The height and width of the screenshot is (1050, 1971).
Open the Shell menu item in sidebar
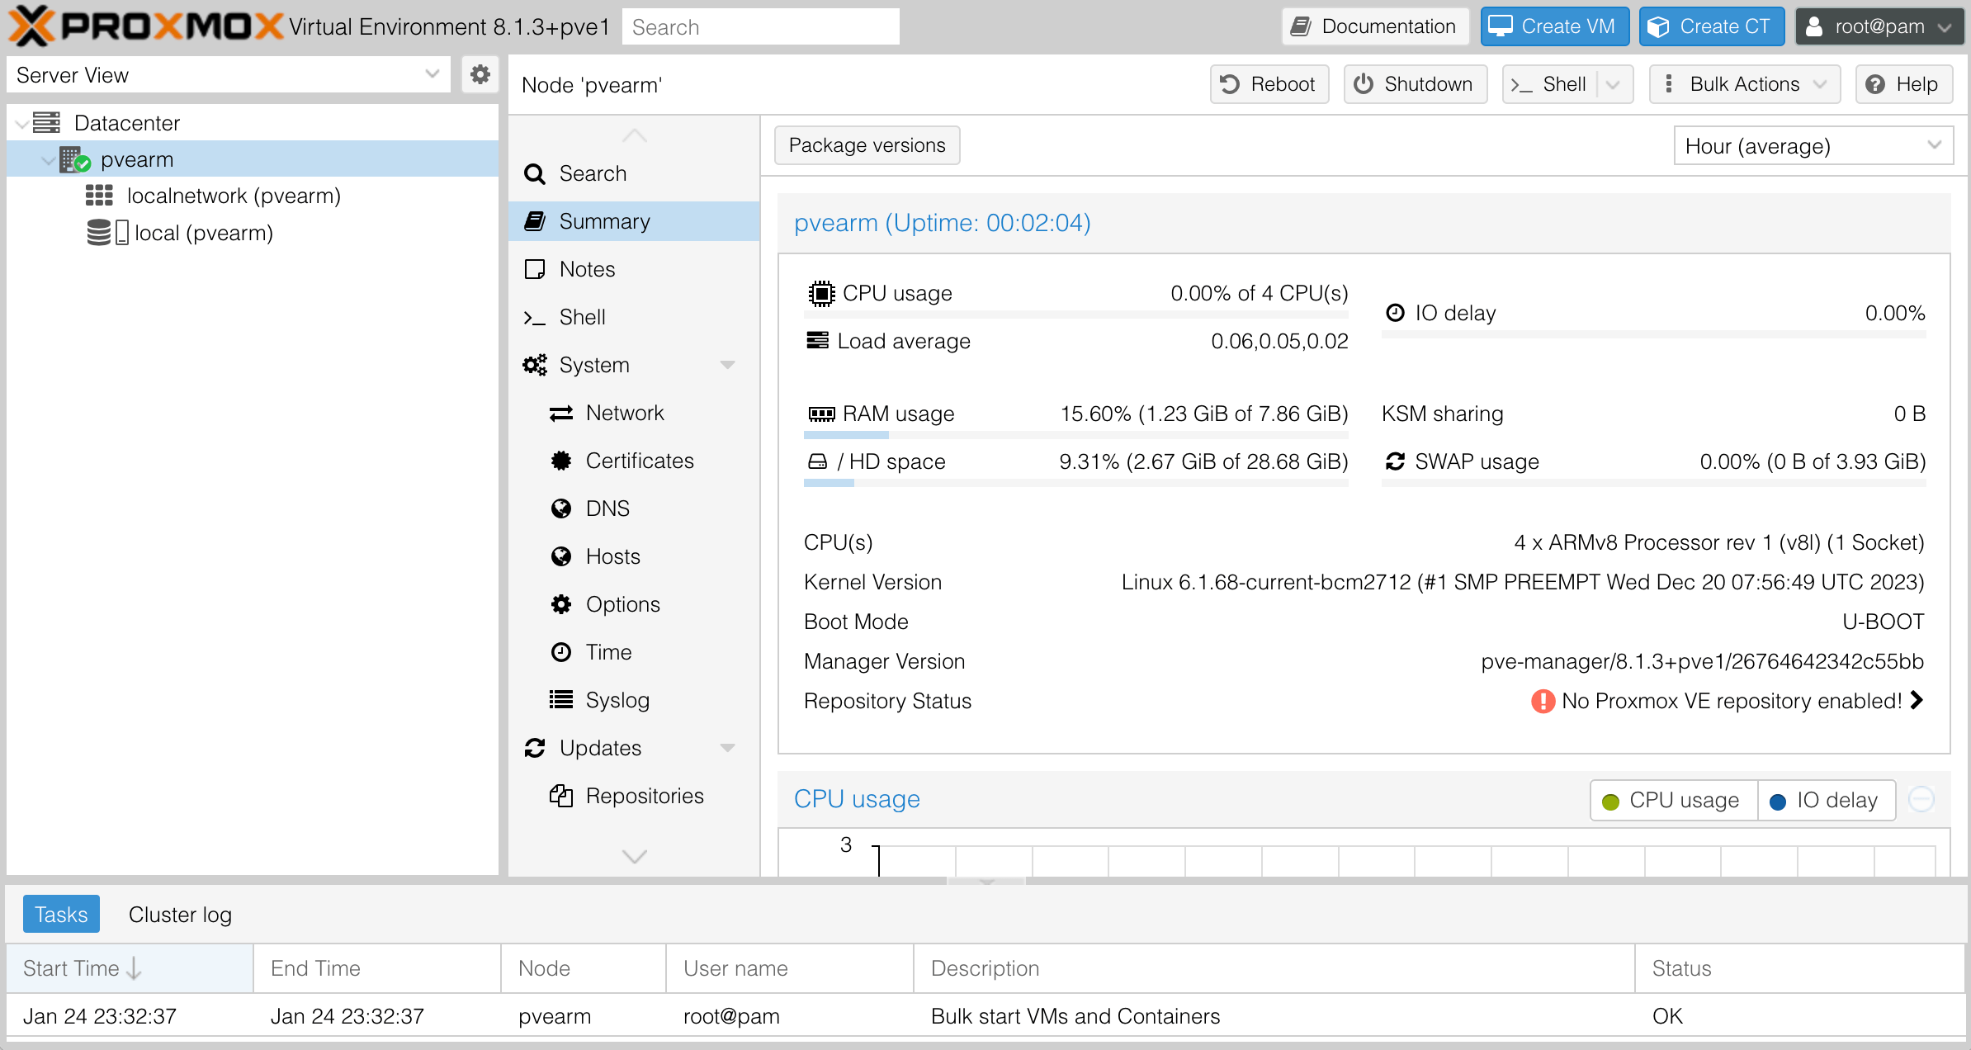coord(634,317)
